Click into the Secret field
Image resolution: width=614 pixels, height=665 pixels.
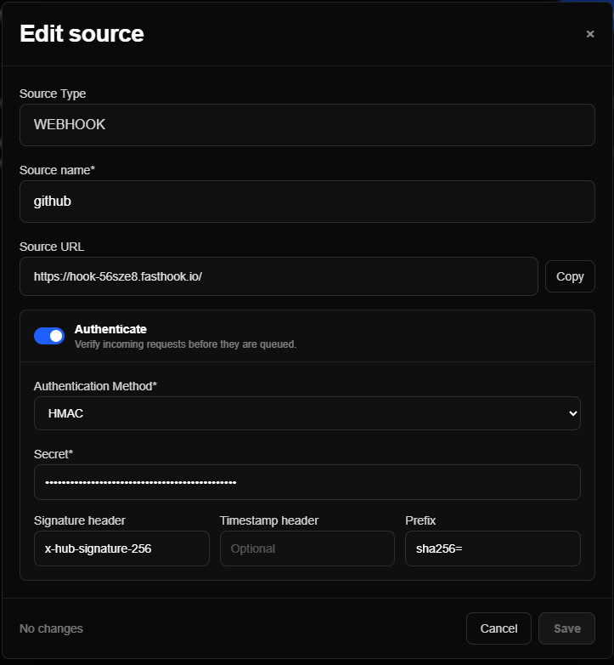click(x=307, y=482)
